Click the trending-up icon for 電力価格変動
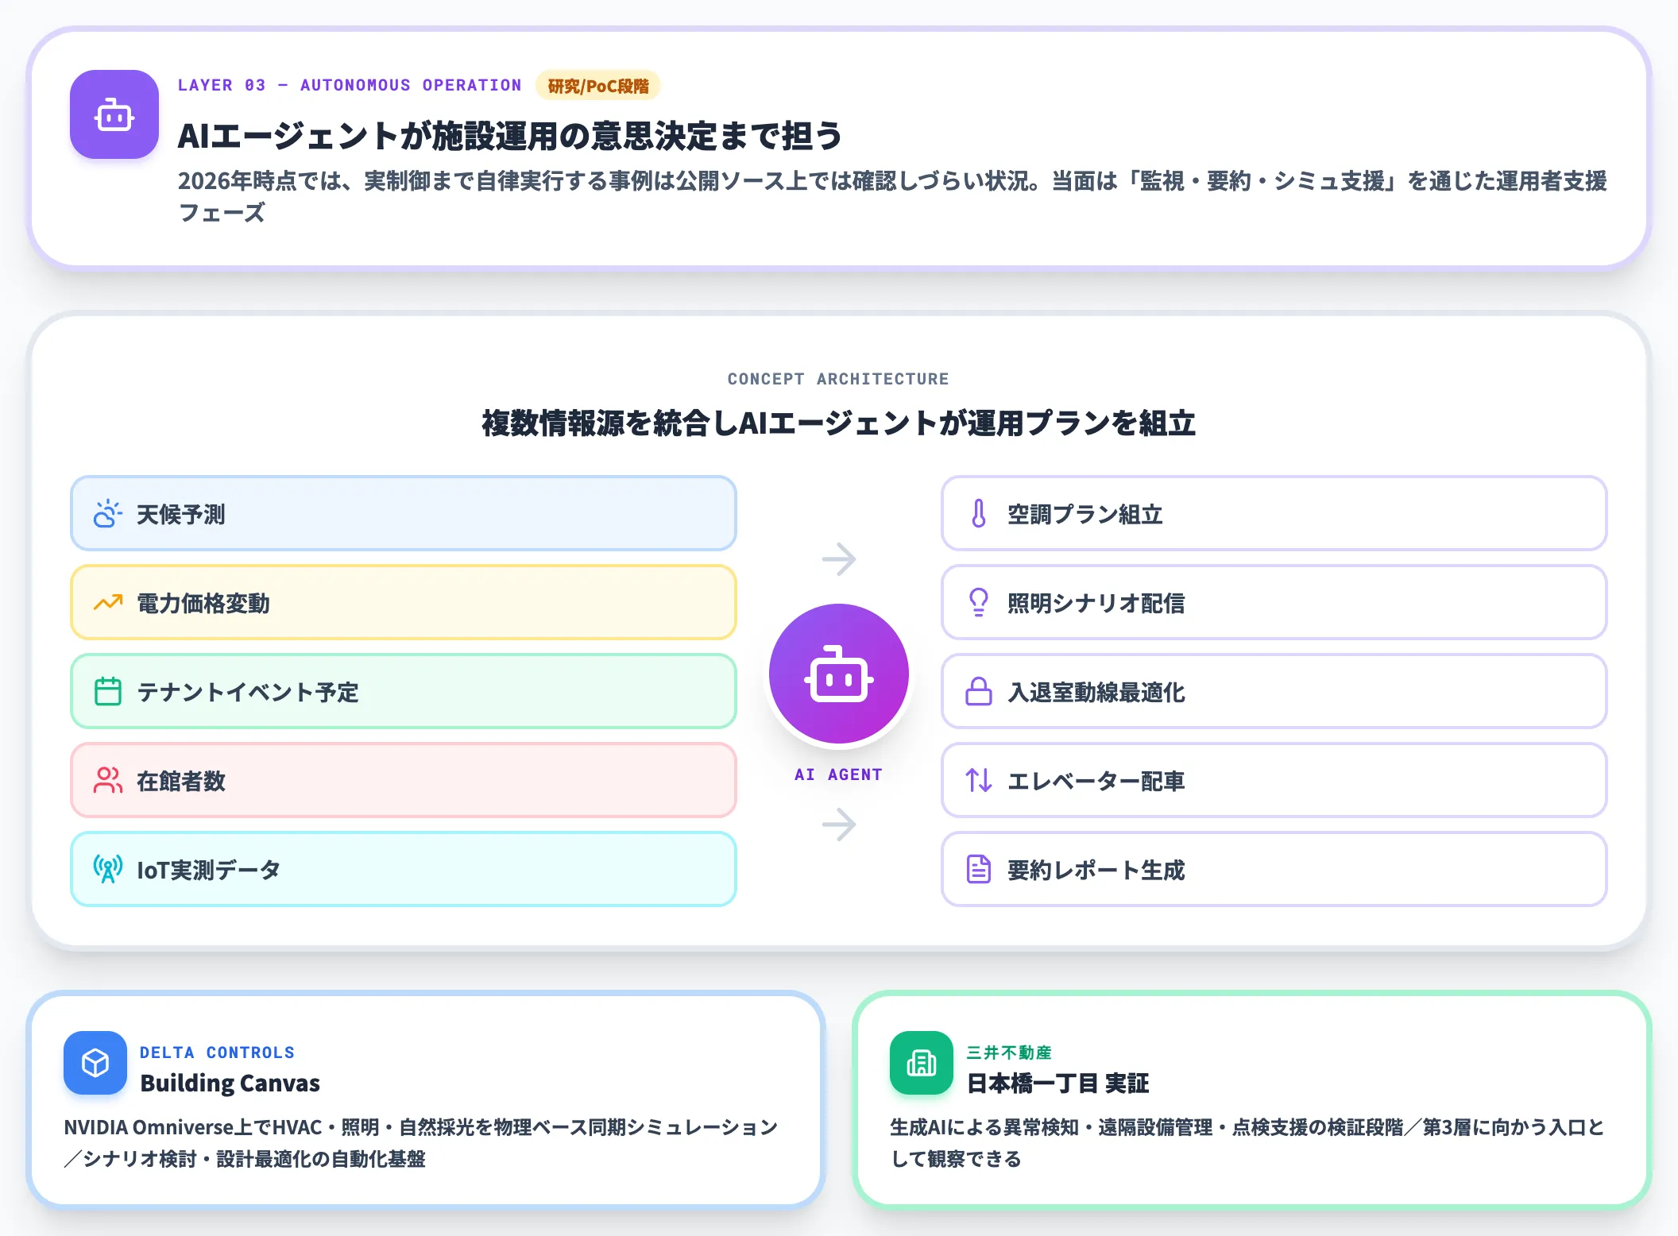 [x=107, y=603]
